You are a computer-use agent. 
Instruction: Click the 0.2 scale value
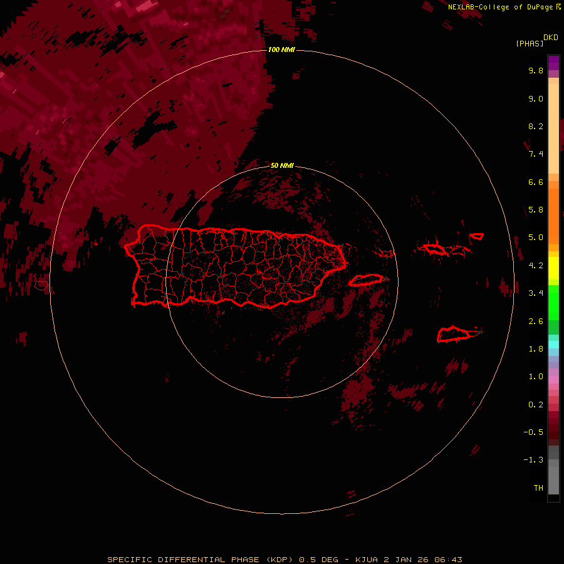tap(536, 405)
